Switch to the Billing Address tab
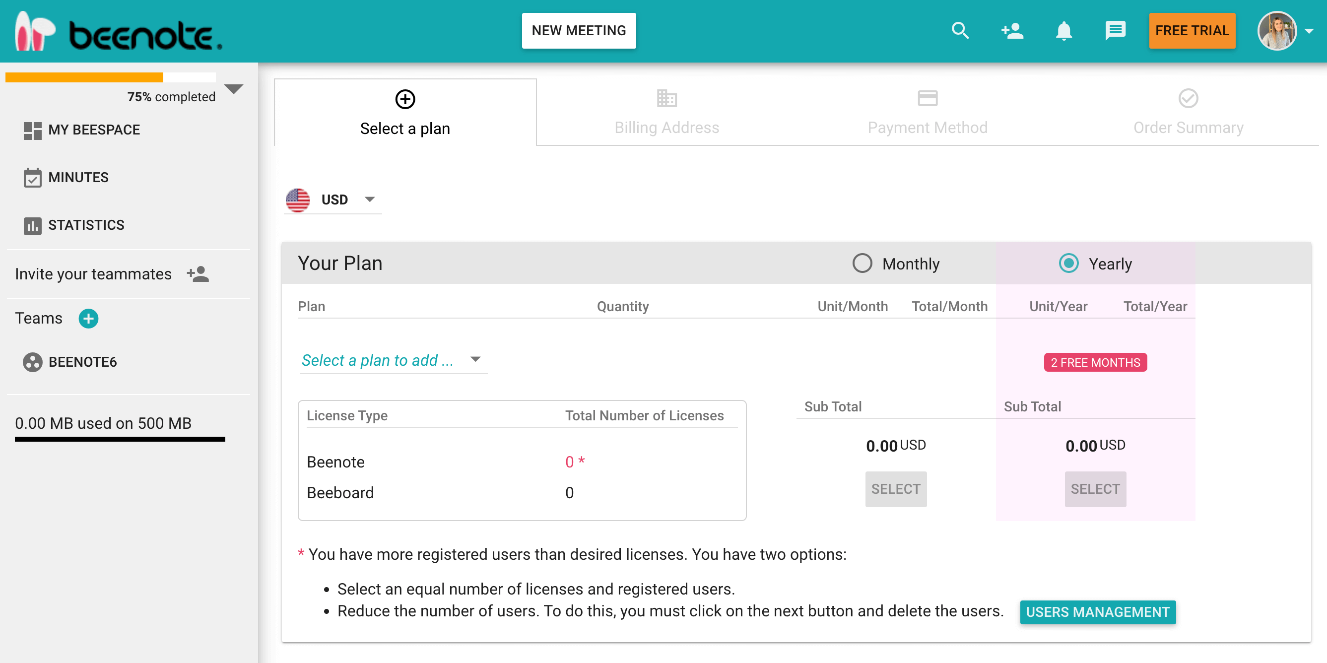This screenshot has width=1327, height=663. pyautogui.click(x=666, y=112)
